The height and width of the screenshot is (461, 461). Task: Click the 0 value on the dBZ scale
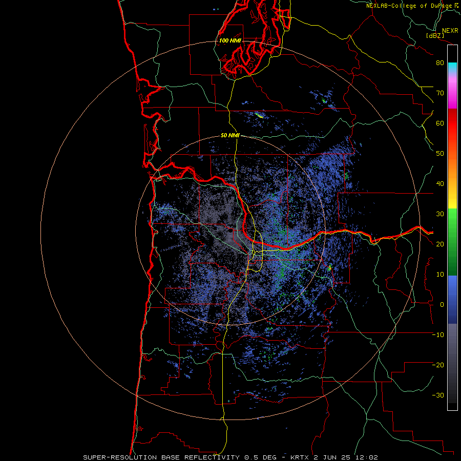click(x=442, y=305)
